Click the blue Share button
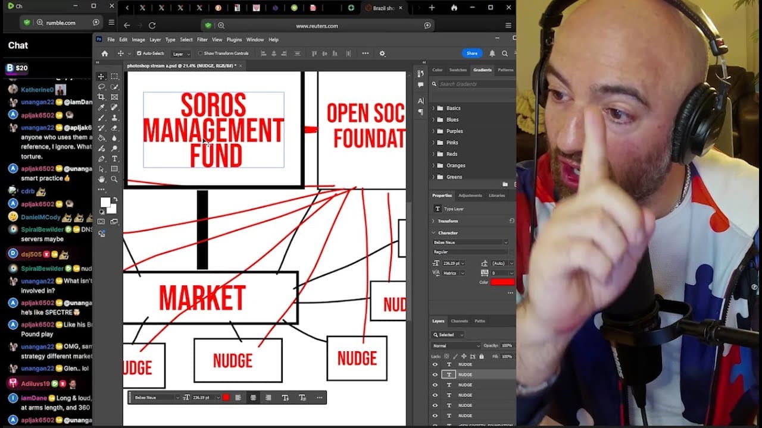 pos(472,53)
